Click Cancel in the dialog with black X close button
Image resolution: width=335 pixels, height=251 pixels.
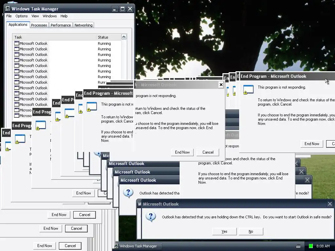(x=208, y=152)
